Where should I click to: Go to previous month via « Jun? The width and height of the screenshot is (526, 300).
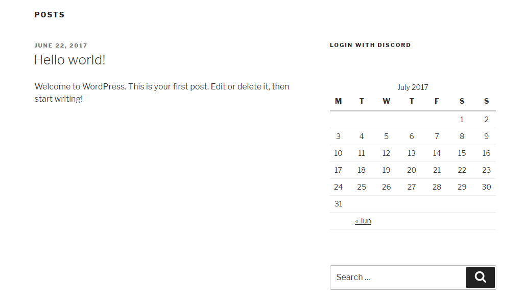click(363, 221)
